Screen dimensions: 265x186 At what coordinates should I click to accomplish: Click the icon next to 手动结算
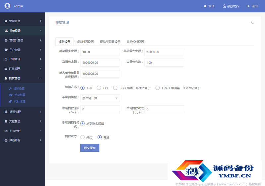11,95
